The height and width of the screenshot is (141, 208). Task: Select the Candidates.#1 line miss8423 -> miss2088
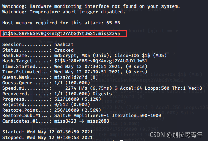[56, 121]
